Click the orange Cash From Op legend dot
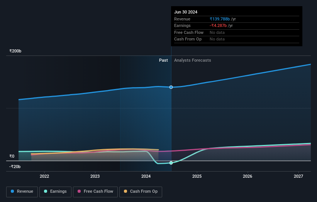 pyautogui.click(x=125, y=191)
